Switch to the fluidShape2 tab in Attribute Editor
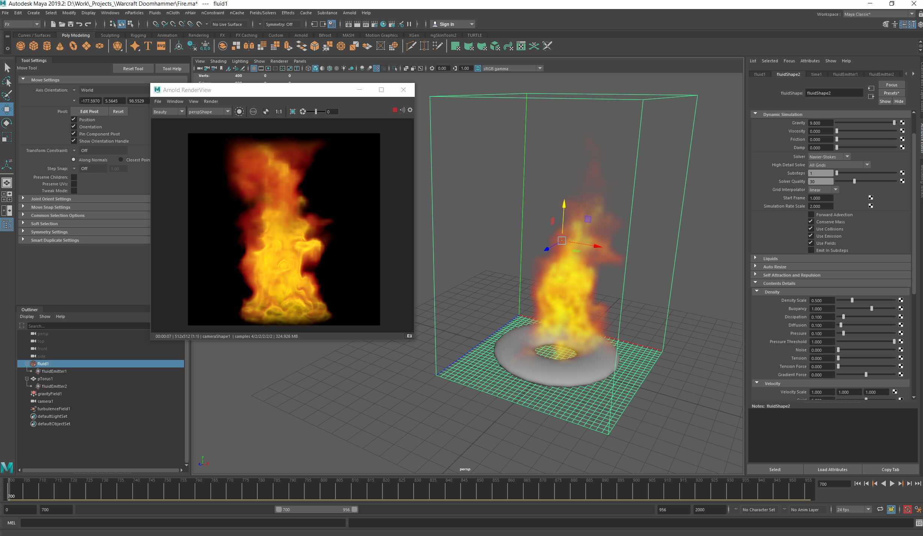923x536 pixels. click(x=789, y=74)
